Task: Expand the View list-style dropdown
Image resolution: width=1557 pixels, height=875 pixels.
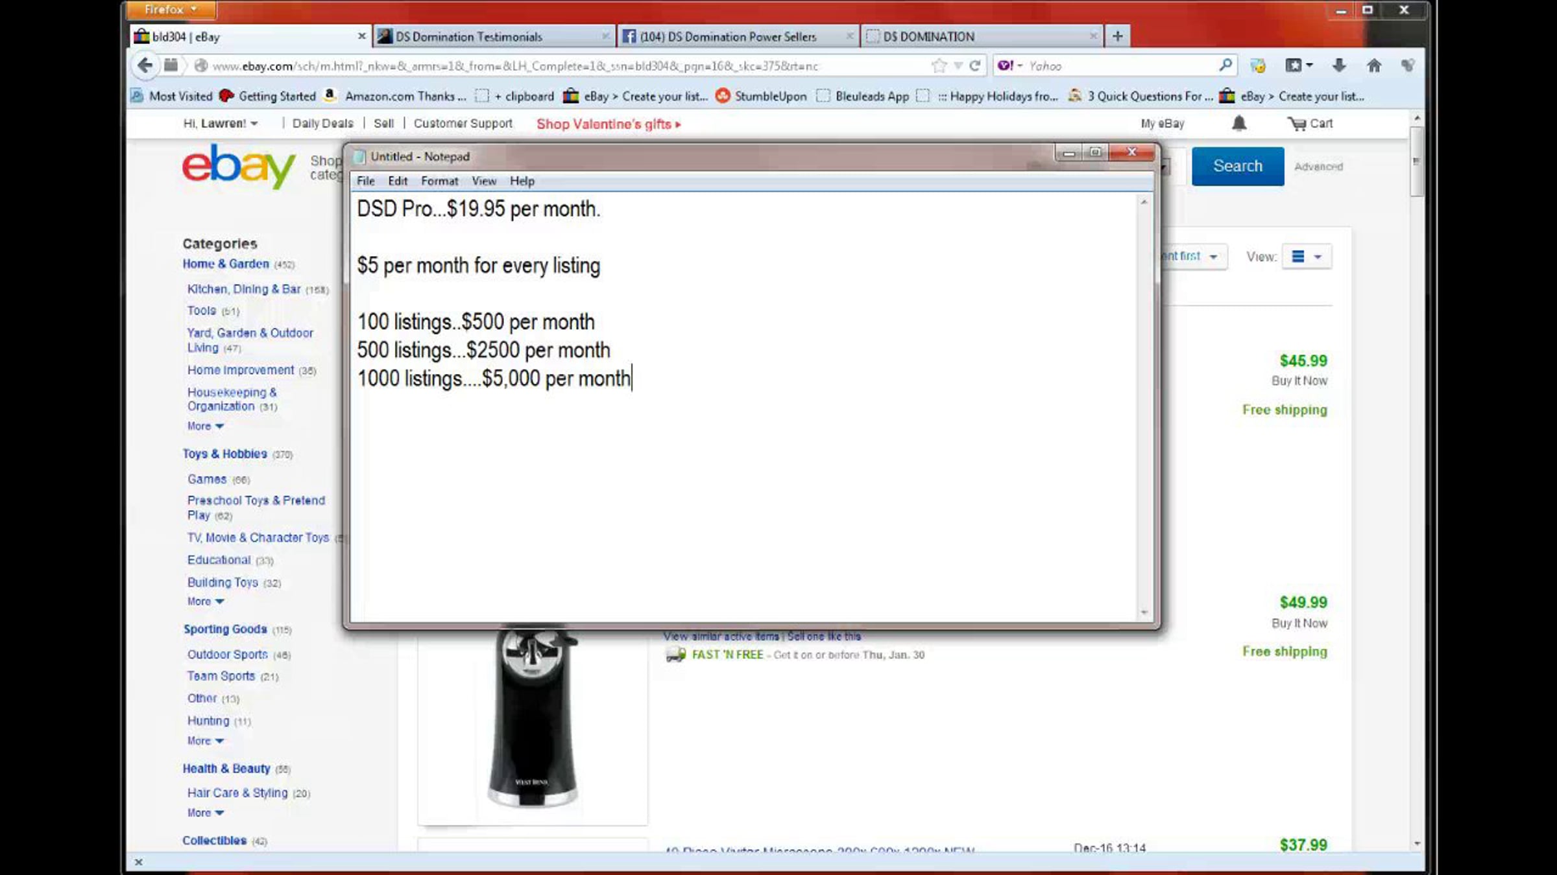Action: click(1307, 257)
